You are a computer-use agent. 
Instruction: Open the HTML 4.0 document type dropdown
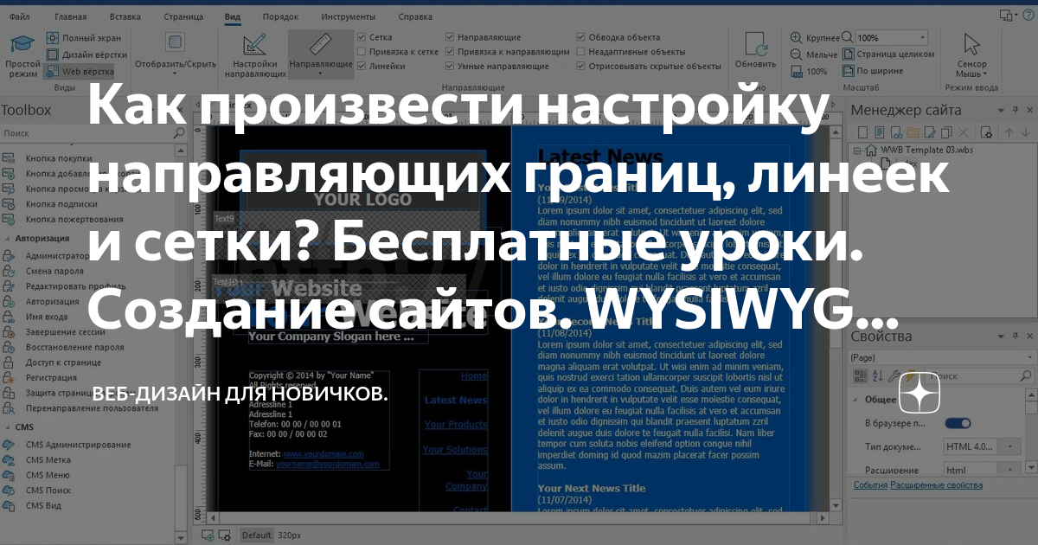click(x=1011, y=447)
